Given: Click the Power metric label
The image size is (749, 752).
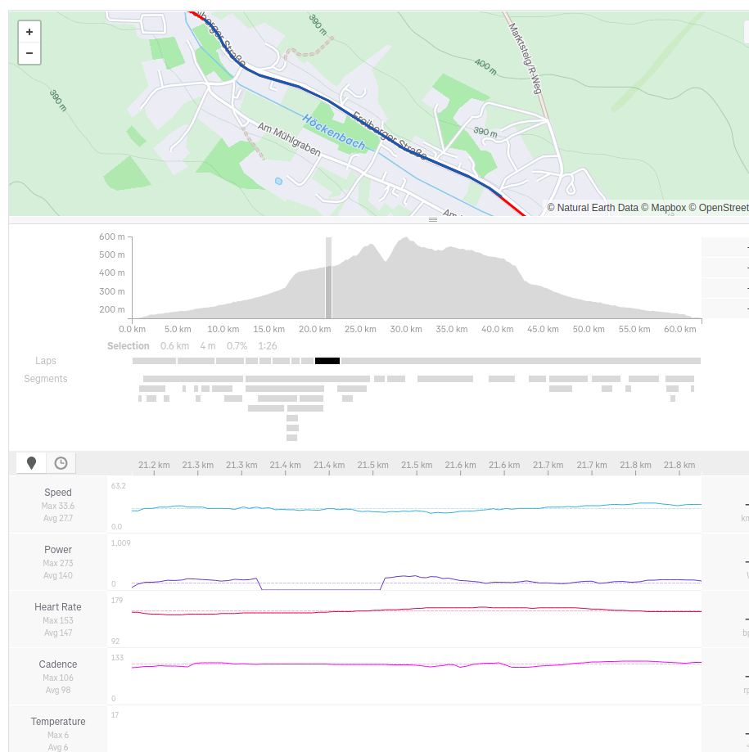Looking at the screenshot, I should coord(58,550).
